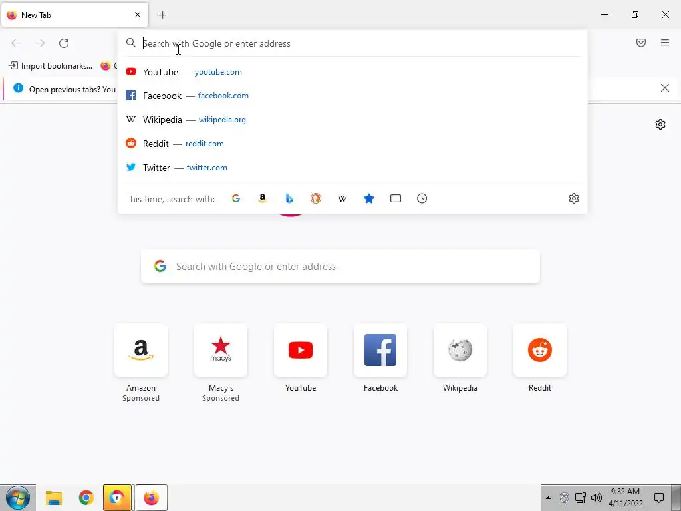
Task: Search this time with Amazon
Action: click(x=262, y=198)
